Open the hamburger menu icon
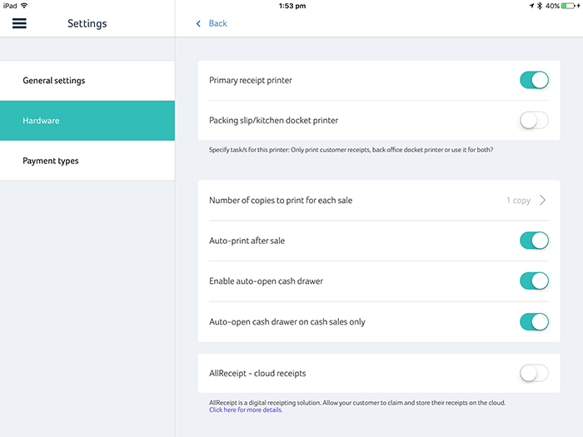This screenshot has height=437, width=583. coord(19,23)
